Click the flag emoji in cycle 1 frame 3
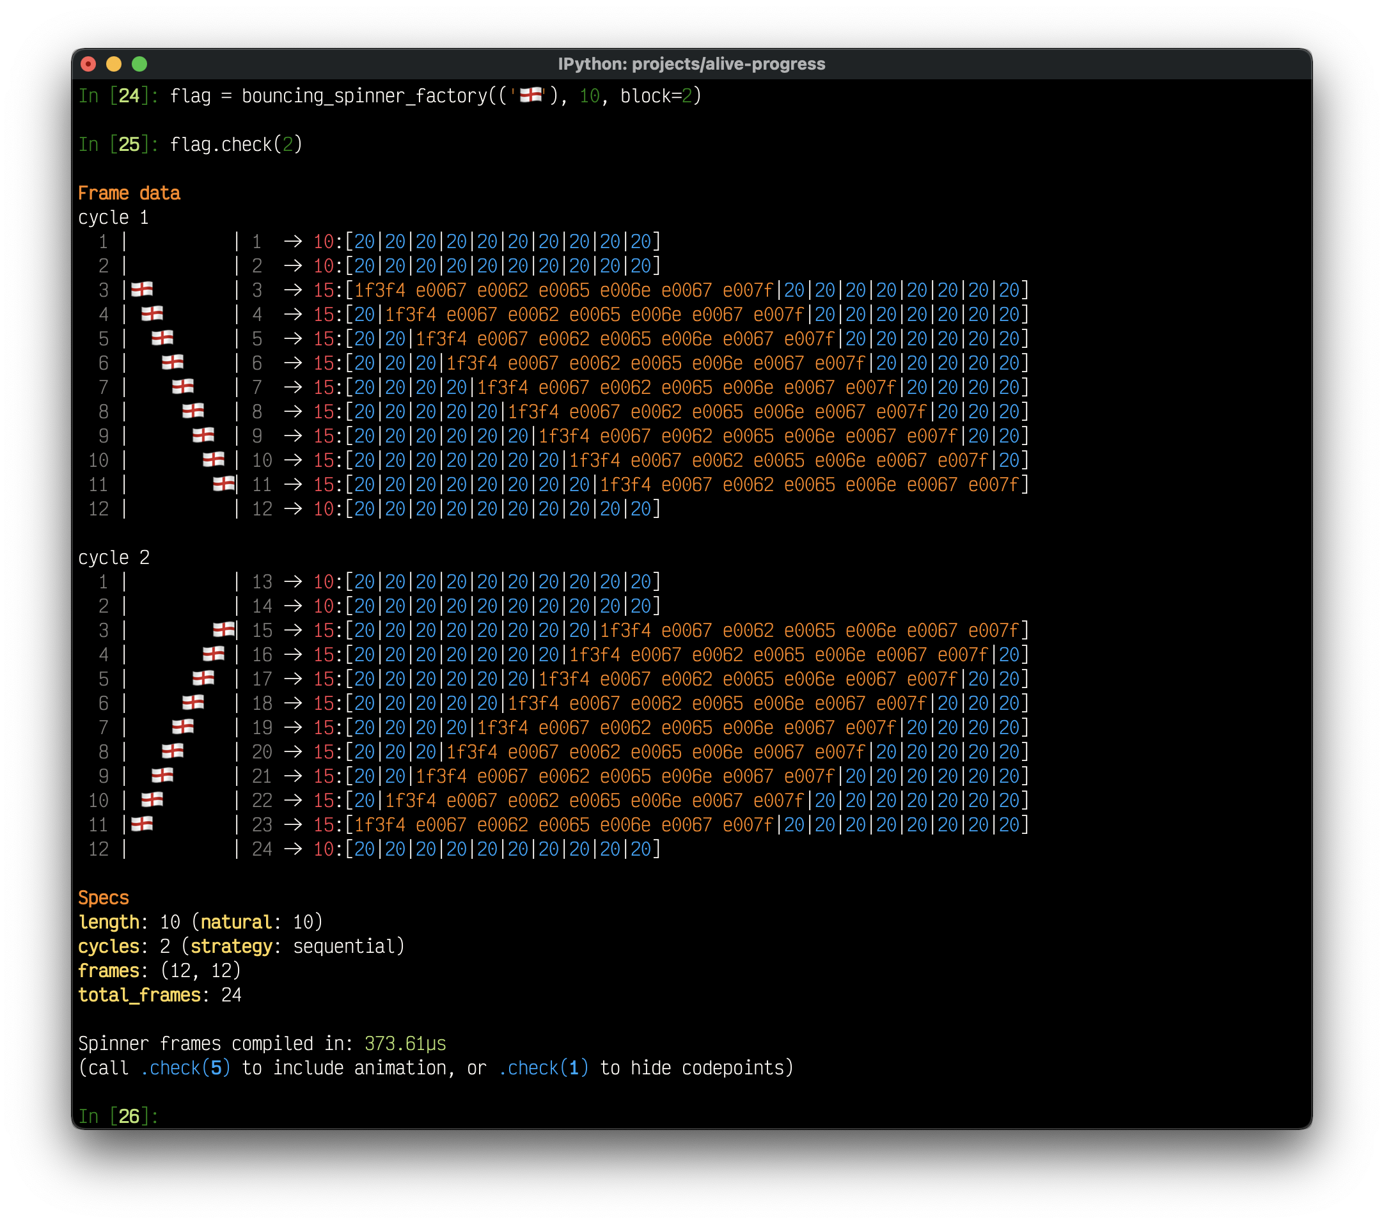Screen dimensions: 1384x1224 point(141,290)
